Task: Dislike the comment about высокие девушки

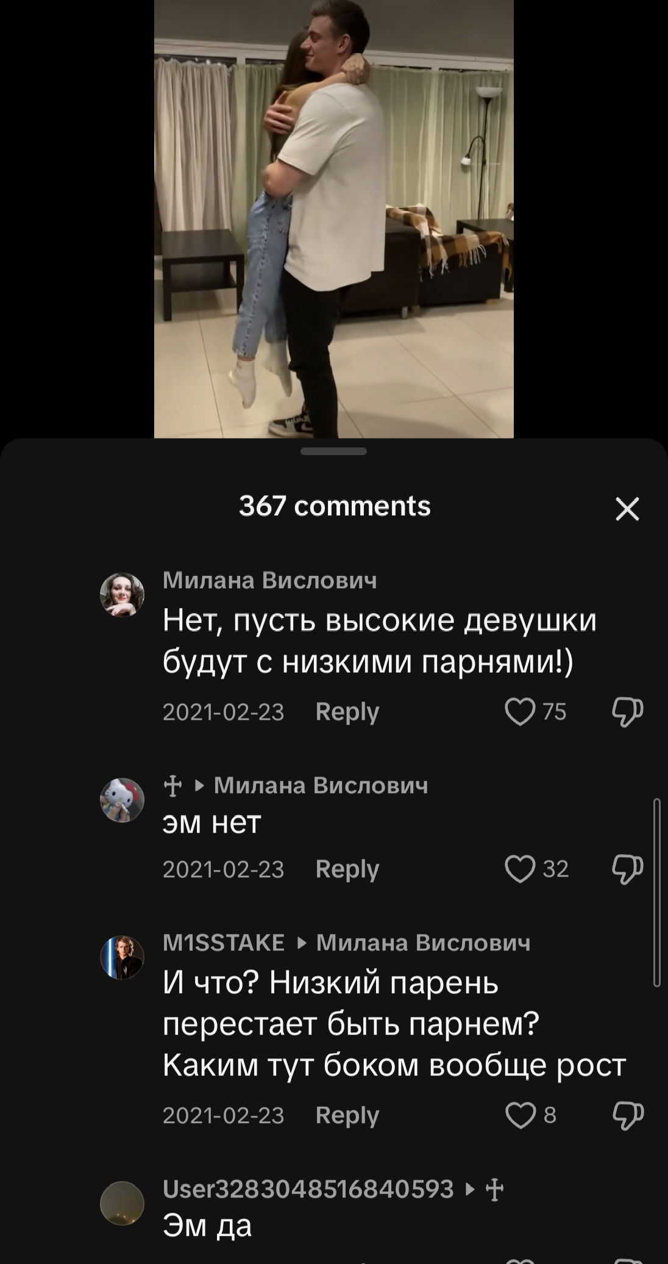Action: (628, 712)
